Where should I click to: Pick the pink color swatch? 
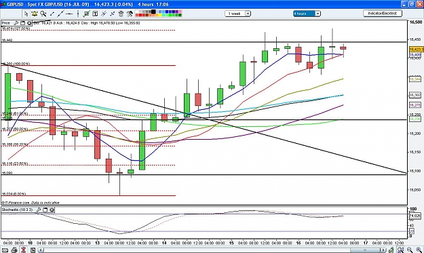click(180, 12)
